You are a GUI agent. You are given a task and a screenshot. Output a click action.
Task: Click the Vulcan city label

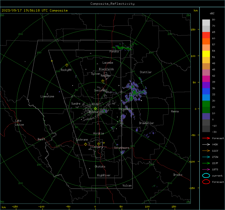[x=127, y=186]
